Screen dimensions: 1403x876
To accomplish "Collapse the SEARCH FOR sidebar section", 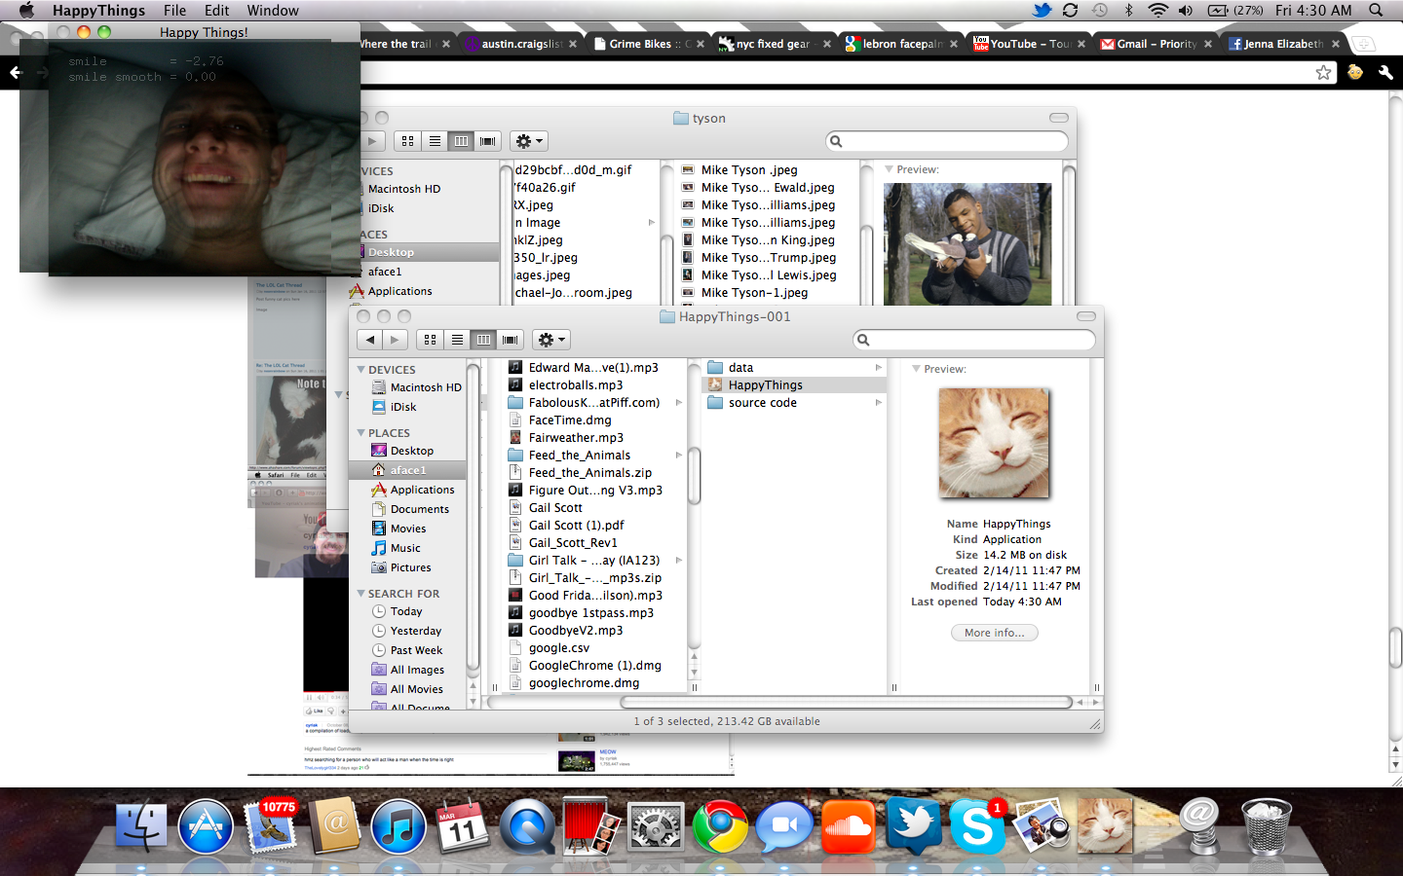I will pyautogui.click(x=361, y=594).
